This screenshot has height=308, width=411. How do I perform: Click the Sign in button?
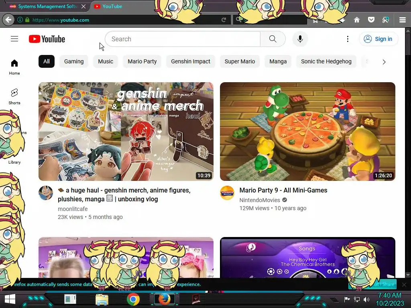tap(378, 39)
